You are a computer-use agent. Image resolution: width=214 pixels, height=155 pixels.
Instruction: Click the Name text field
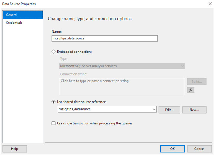[104, 38]
